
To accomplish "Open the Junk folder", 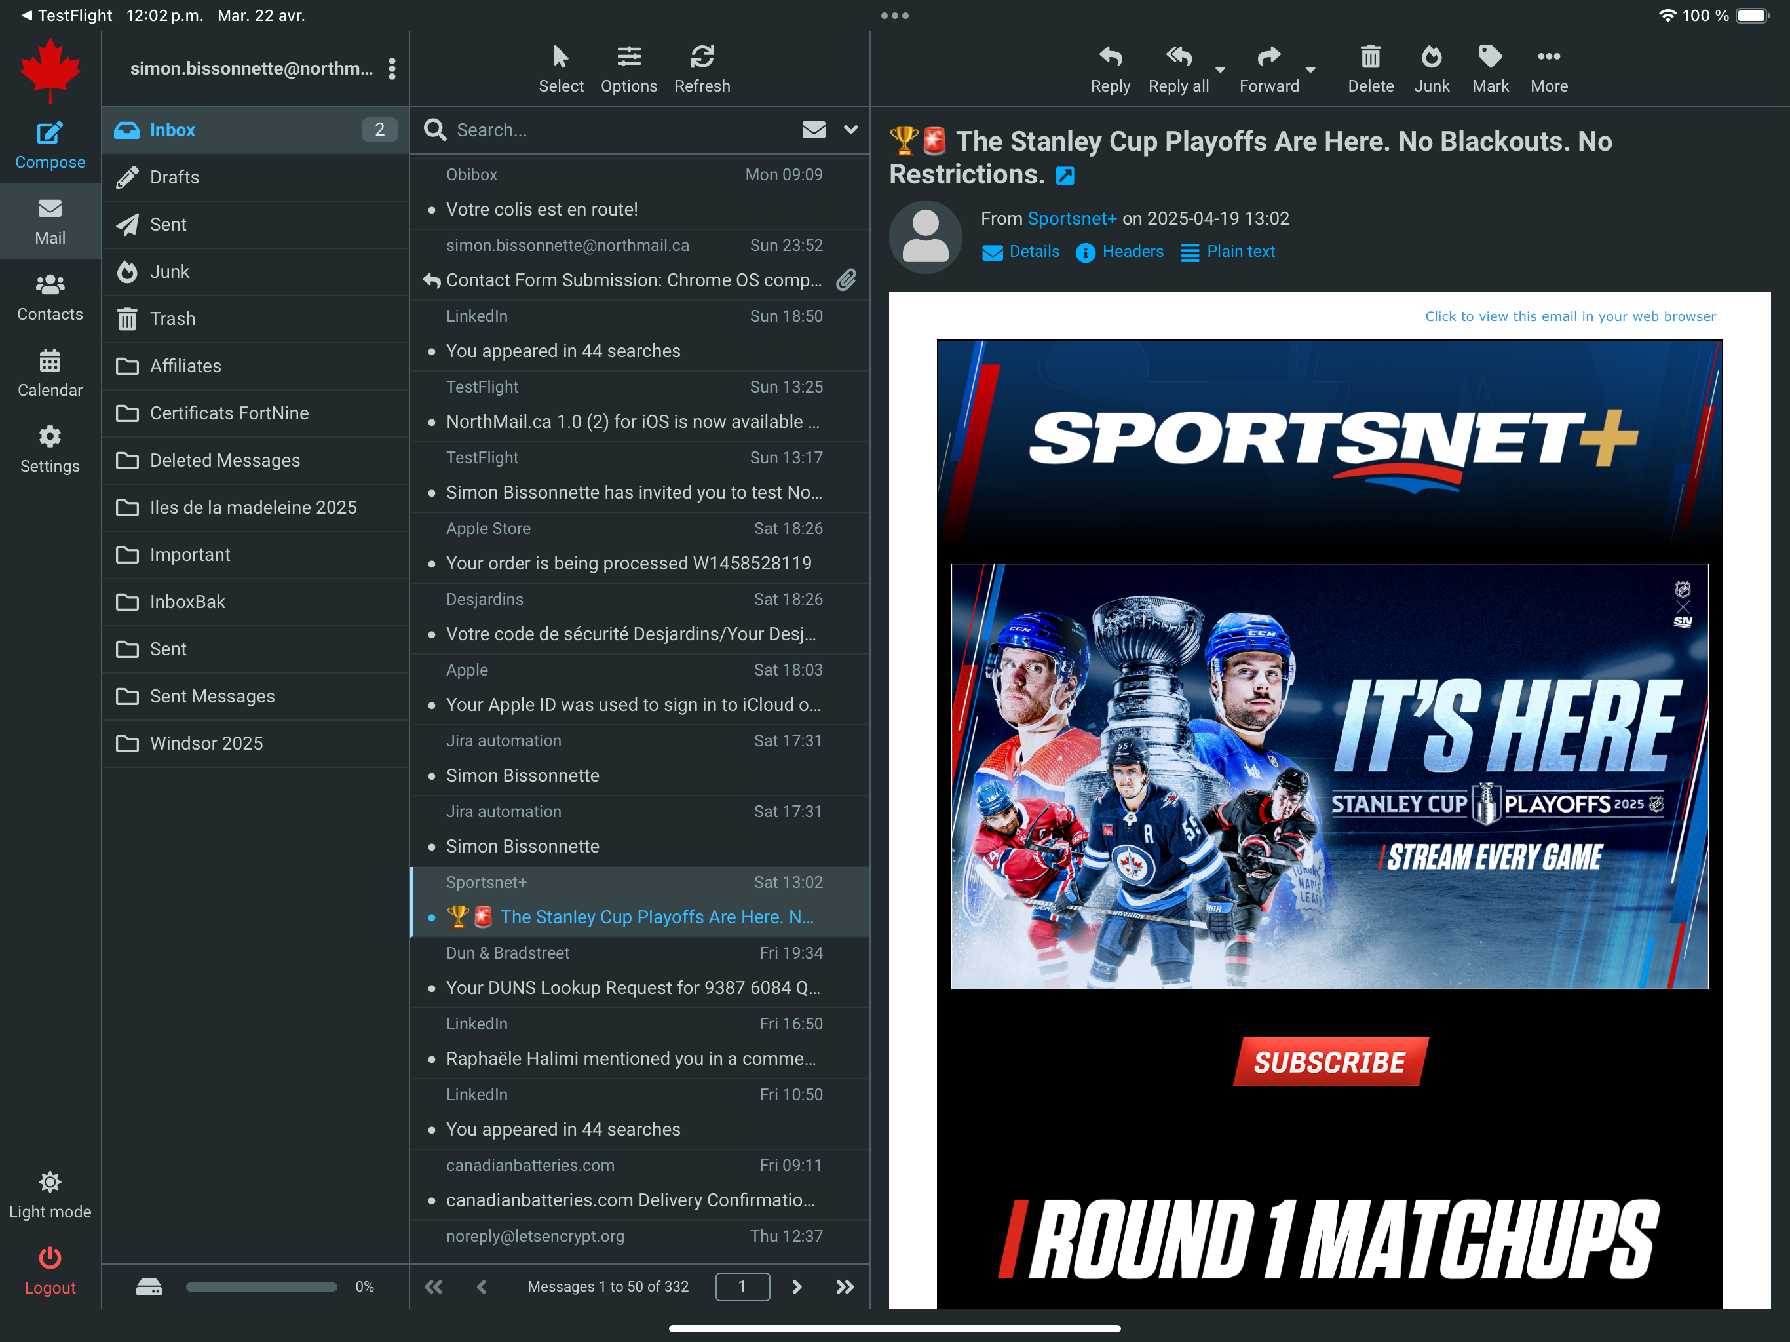I will 256,271.
